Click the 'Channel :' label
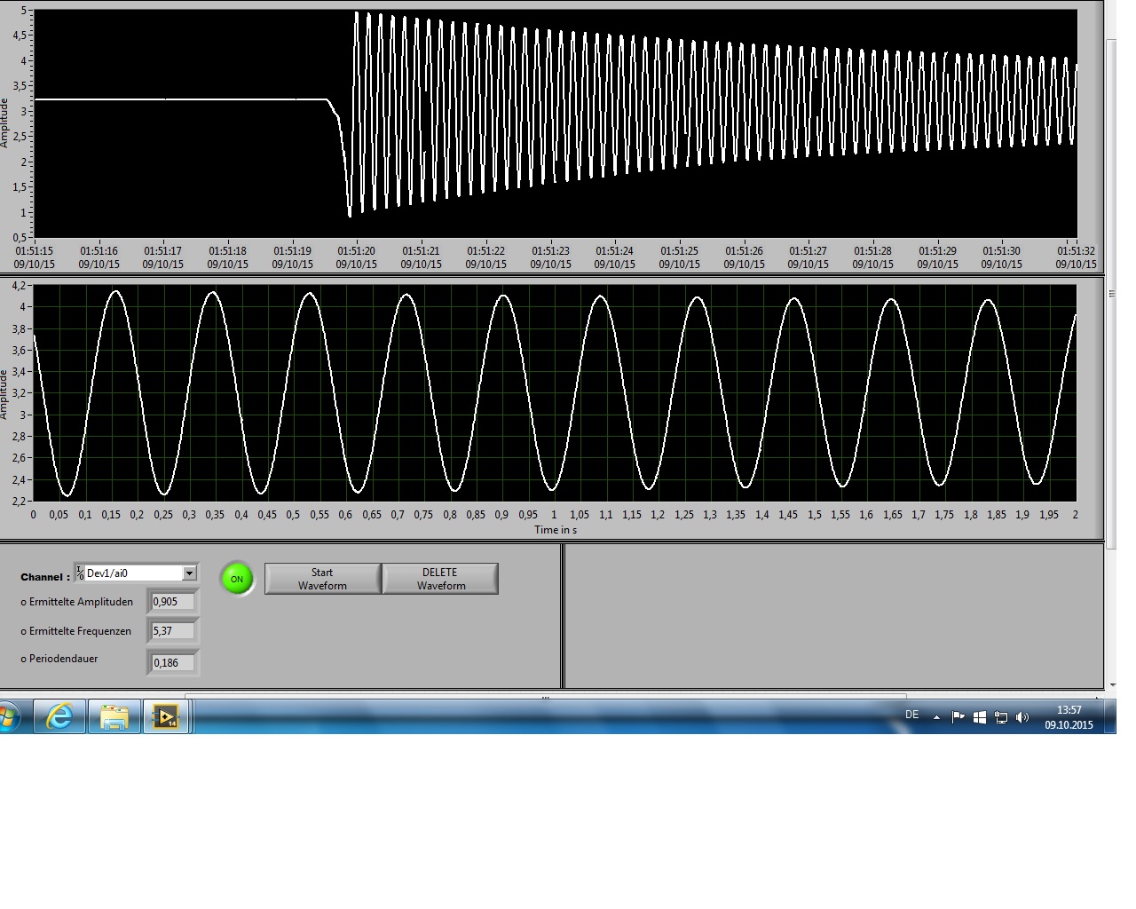1136x909 pixels. coord(45,577)
